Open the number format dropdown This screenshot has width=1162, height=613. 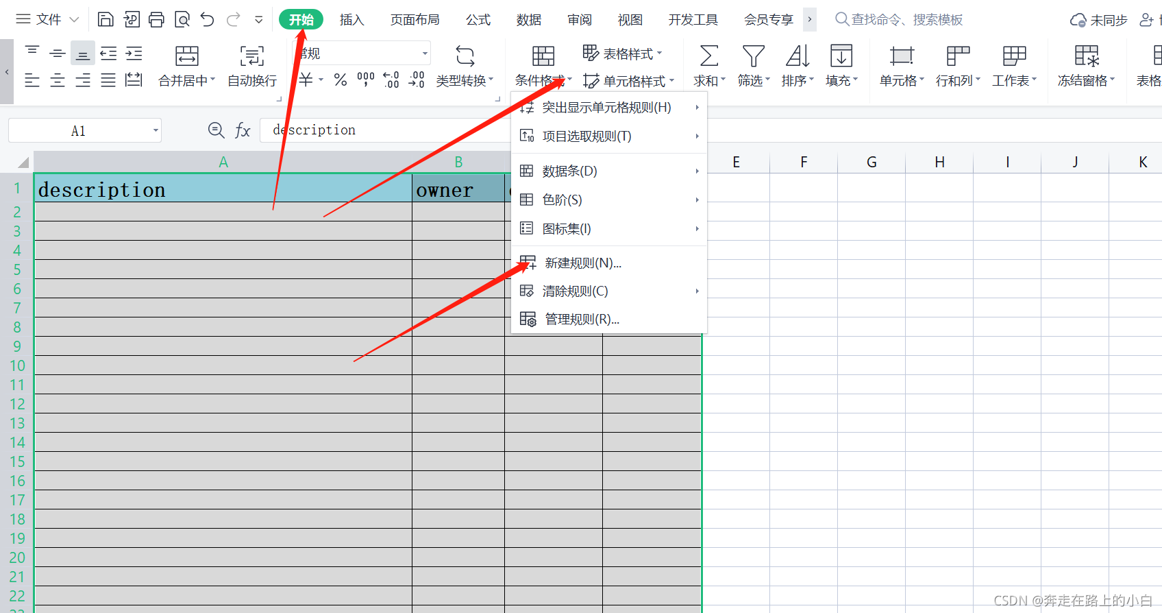425,53
